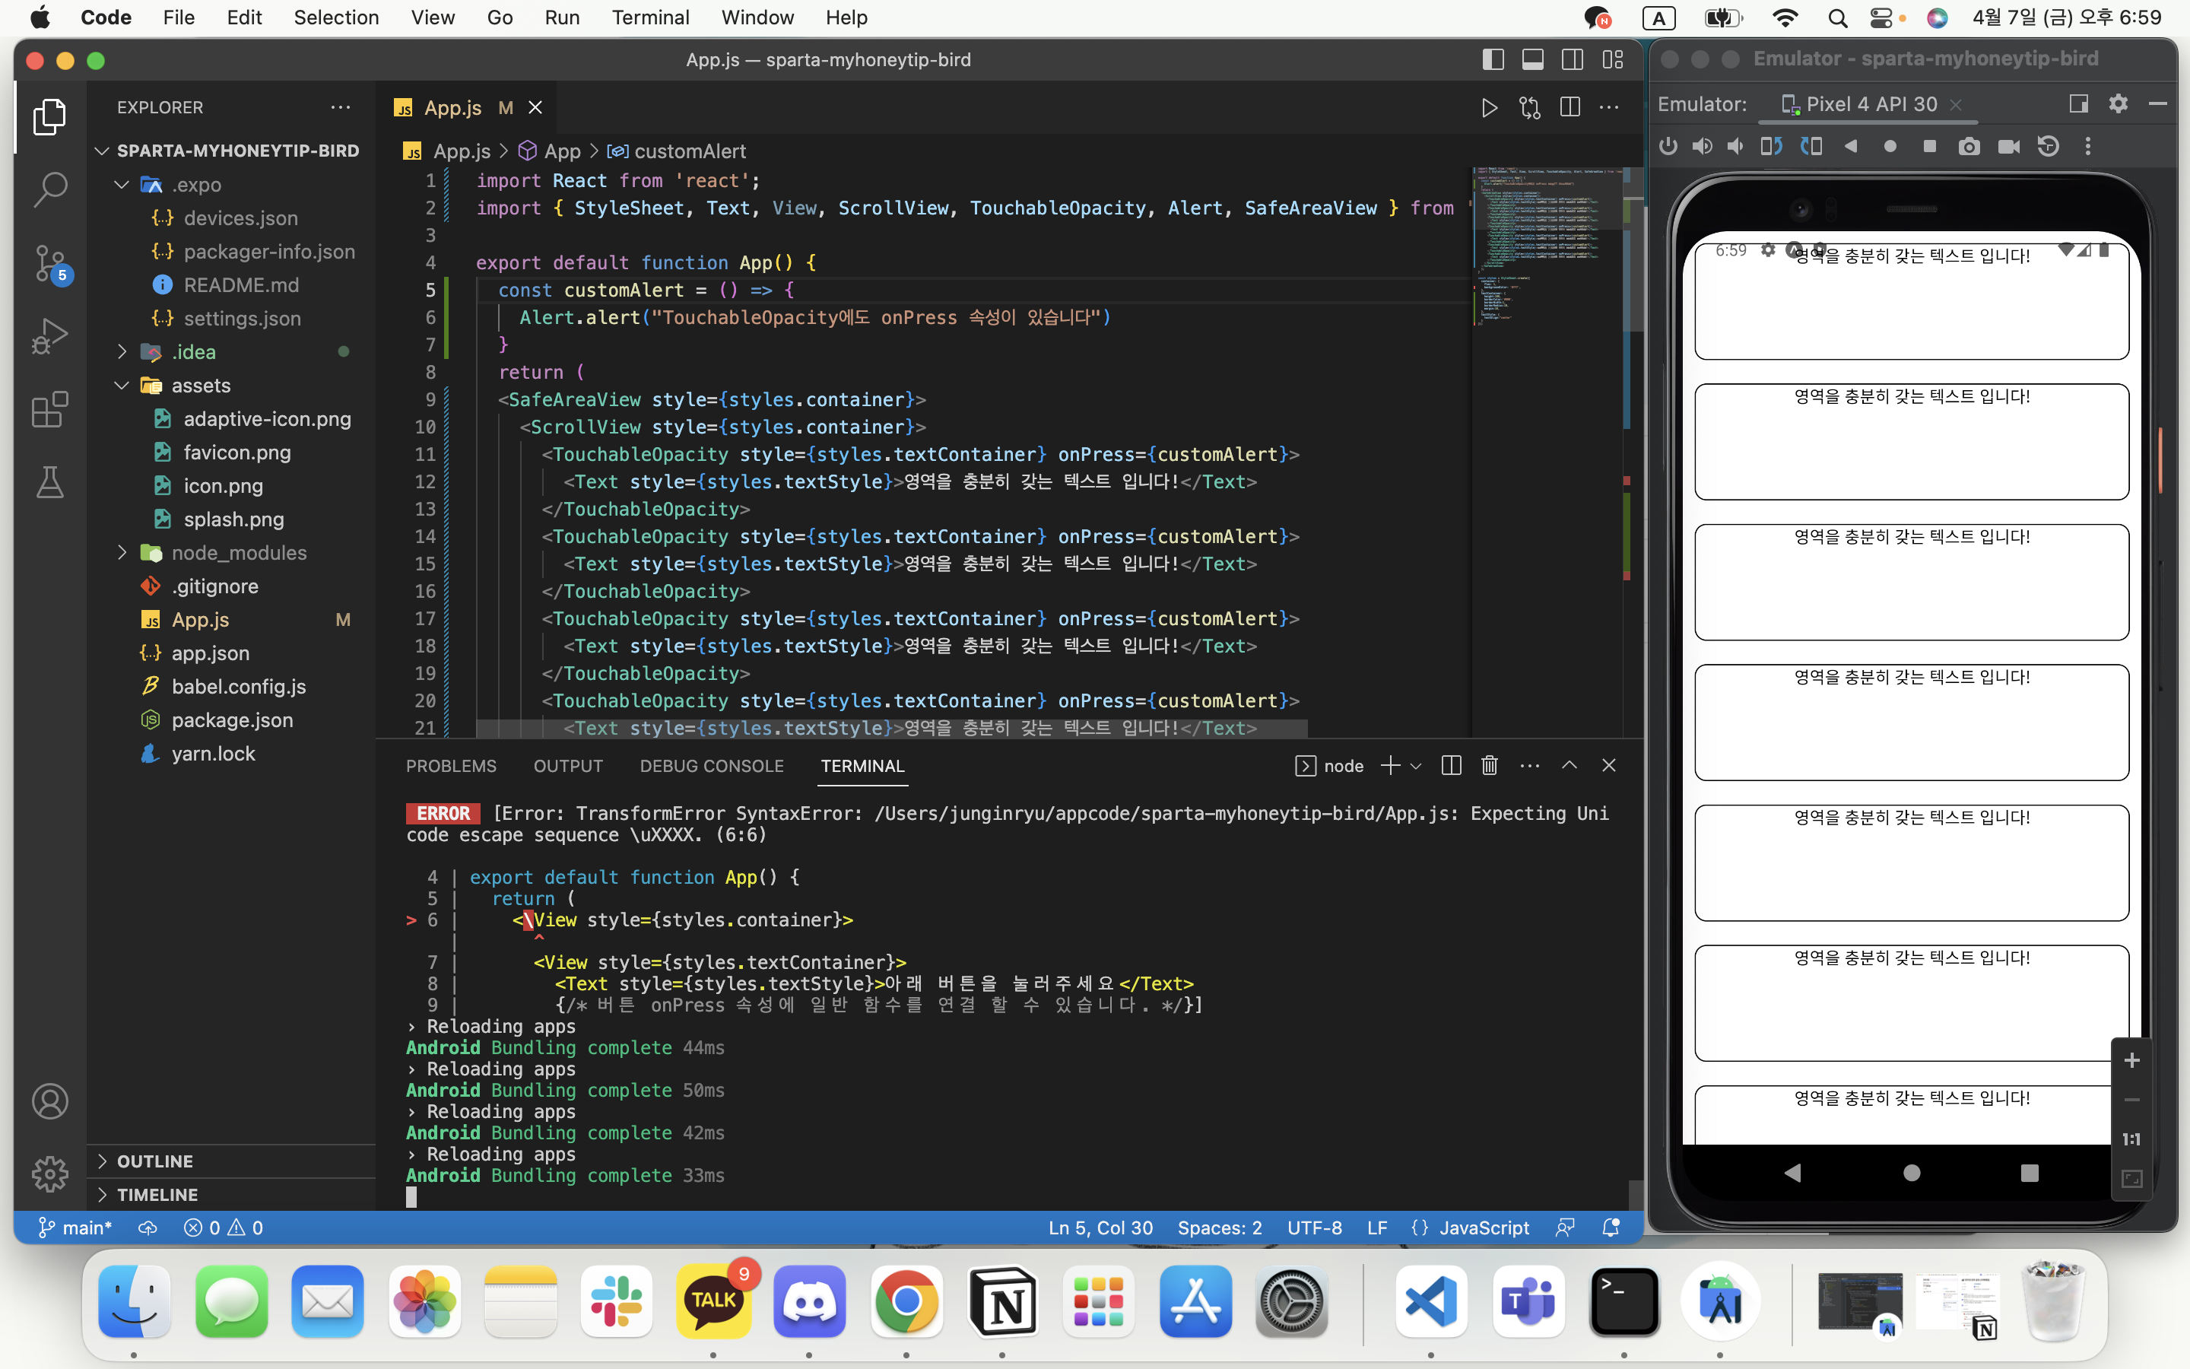This screenshot has width=2190, height=1369.
Task: Click the Ln 5, Col 30 indicator
Action: pyautogui.click(x=1100, y=1228)
